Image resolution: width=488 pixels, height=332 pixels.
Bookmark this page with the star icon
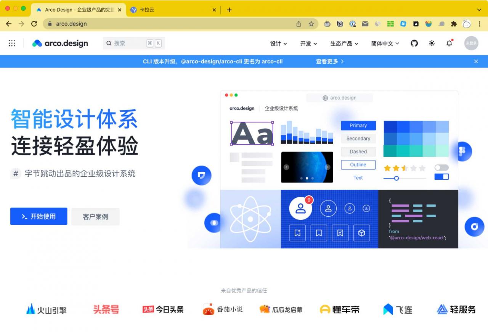click(311, 24)
